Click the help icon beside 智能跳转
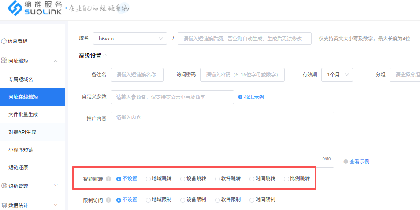The image size is (420, 210). 108,179
